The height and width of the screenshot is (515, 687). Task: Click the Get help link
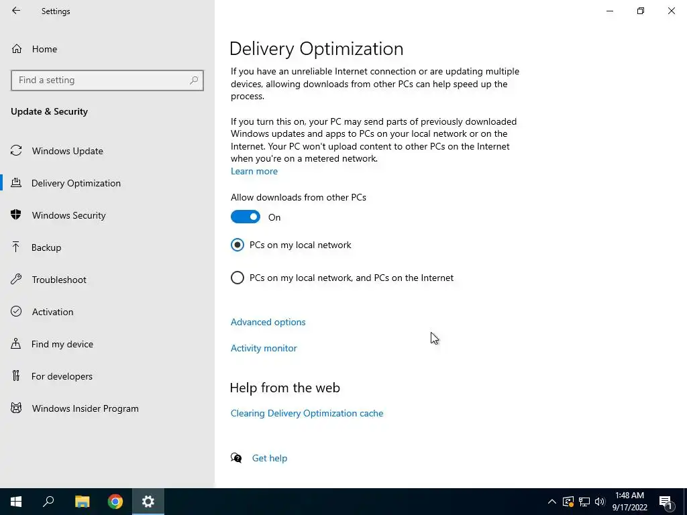270,458
